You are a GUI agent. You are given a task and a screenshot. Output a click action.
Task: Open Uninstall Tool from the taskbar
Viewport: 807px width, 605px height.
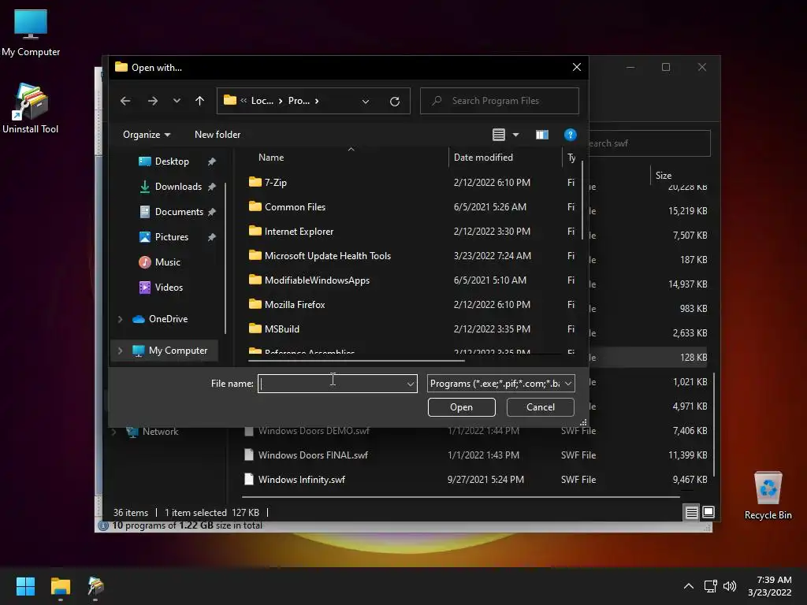tap(95, 586)
